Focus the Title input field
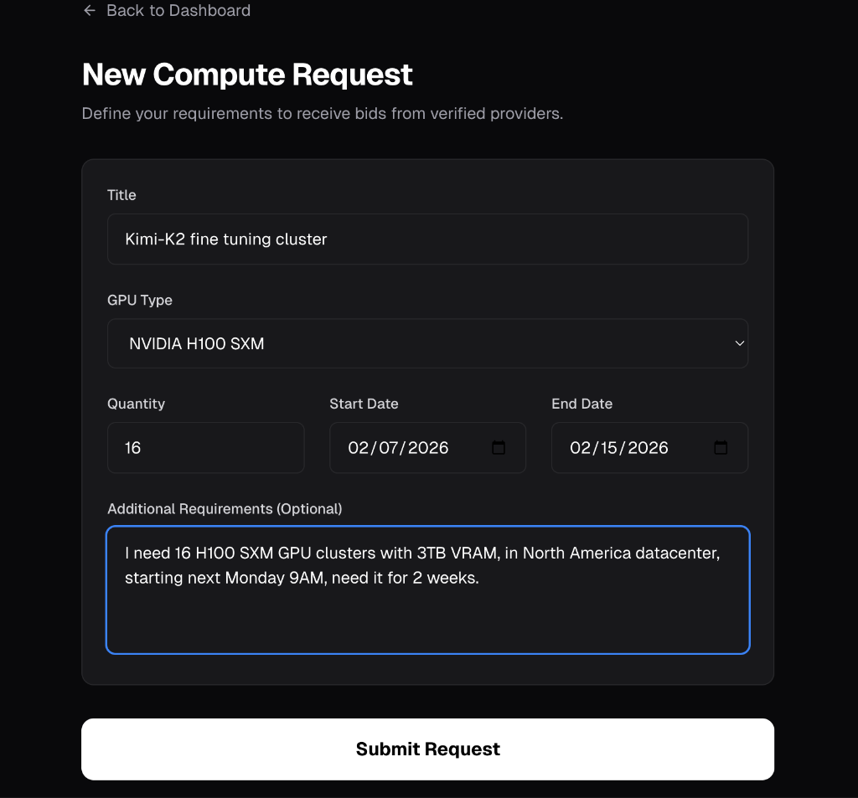The width and height of the screenshot is (858, 798). pos(427,239)
